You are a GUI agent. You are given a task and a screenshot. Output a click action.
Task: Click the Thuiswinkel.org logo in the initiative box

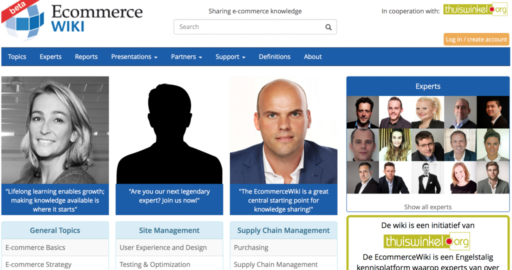pos(426,241)
